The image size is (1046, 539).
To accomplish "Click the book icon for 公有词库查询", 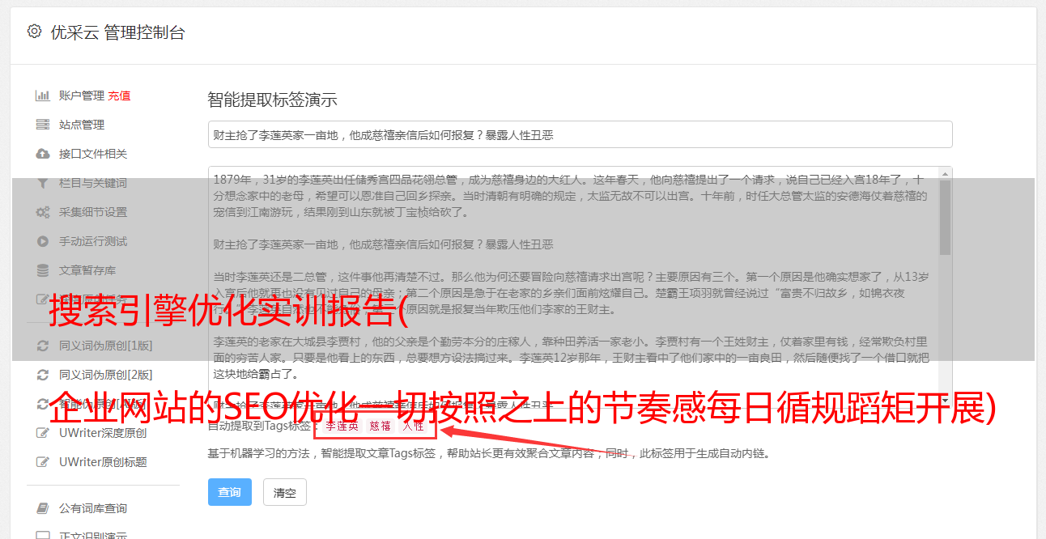I will pos(43,508).
